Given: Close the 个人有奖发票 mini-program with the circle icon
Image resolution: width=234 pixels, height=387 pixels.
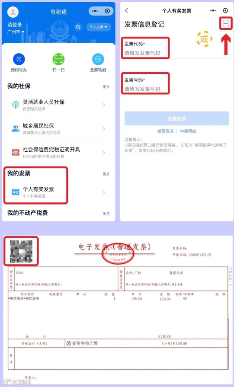Looking at the screenshot, I should tap(225, 11).
